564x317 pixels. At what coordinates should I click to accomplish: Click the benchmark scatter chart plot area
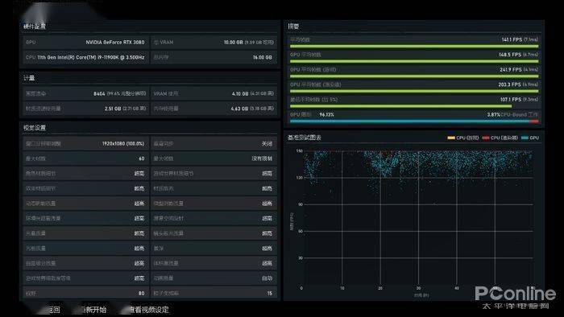[x=419, y=218]
